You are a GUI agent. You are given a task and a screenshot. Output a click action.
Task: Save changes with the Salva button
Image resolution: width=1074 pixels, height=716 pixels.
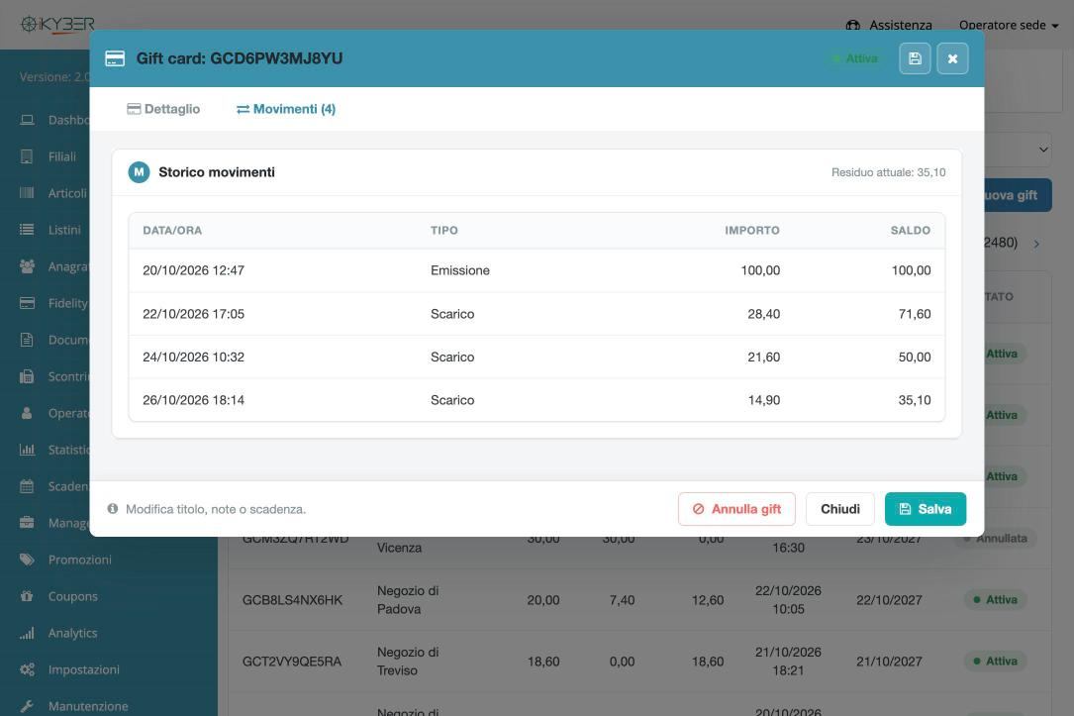(x=926, y=509)
